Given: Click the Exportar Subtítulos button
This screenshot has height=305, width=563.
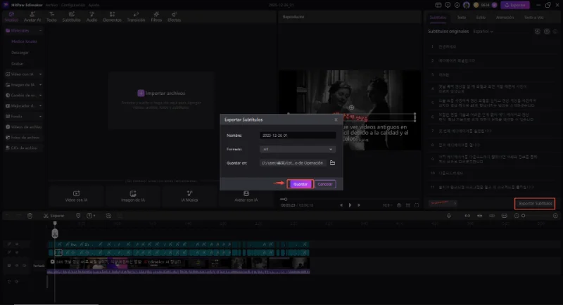Looking at the screenshot, I should [534, 204].
